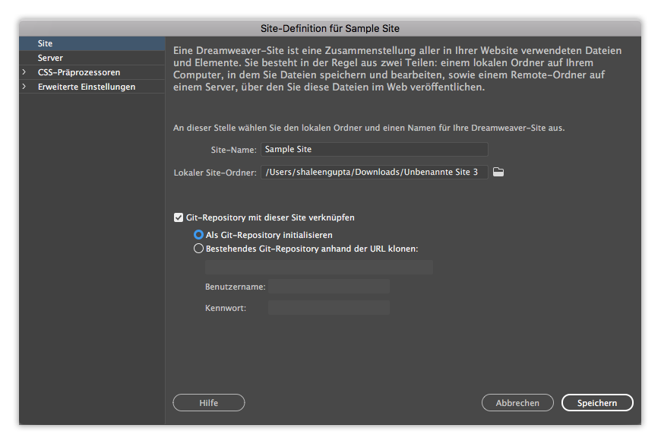Screen dimensions: 661x444
Task: Click the Lokaler Site-Ordner path field
Action: 374,172
